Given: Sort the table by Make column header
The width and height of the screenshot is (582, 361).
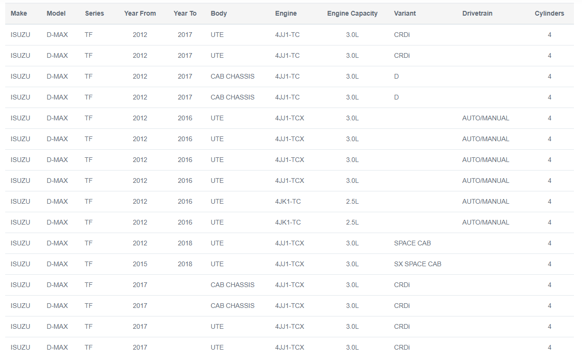Looking at the screenshot, I should click(x=18, y=13).
